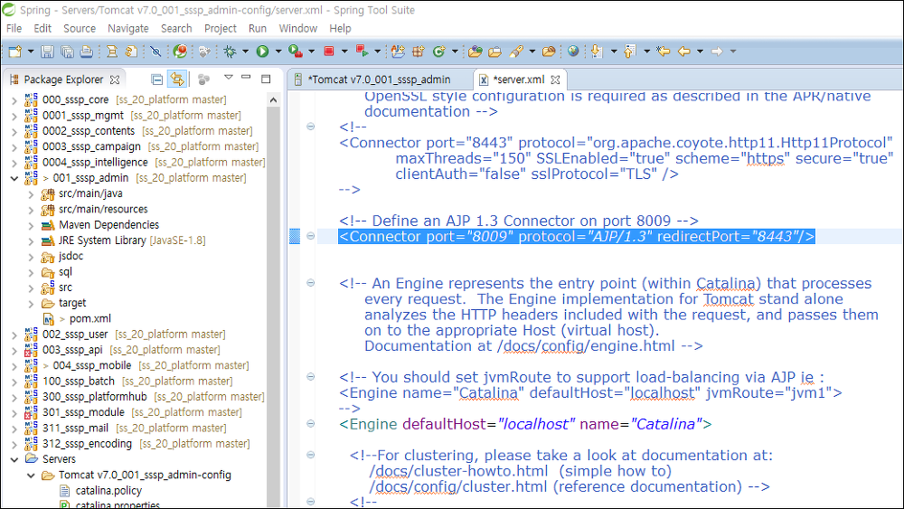The height and width of the screenshot is (509, 904).
Task: Toggle fold on the Connector 8009 line
Action: (x=310, y=236)
